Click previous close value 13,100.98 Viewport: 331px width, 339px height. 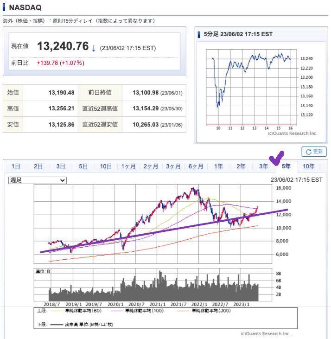tap(146, 93)
